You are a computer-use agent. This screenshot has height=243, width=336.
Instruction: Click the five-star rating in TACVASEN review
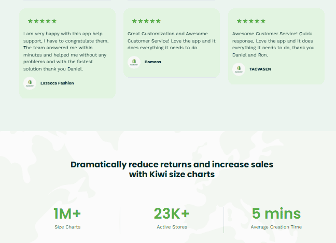(x=251, y=21)
